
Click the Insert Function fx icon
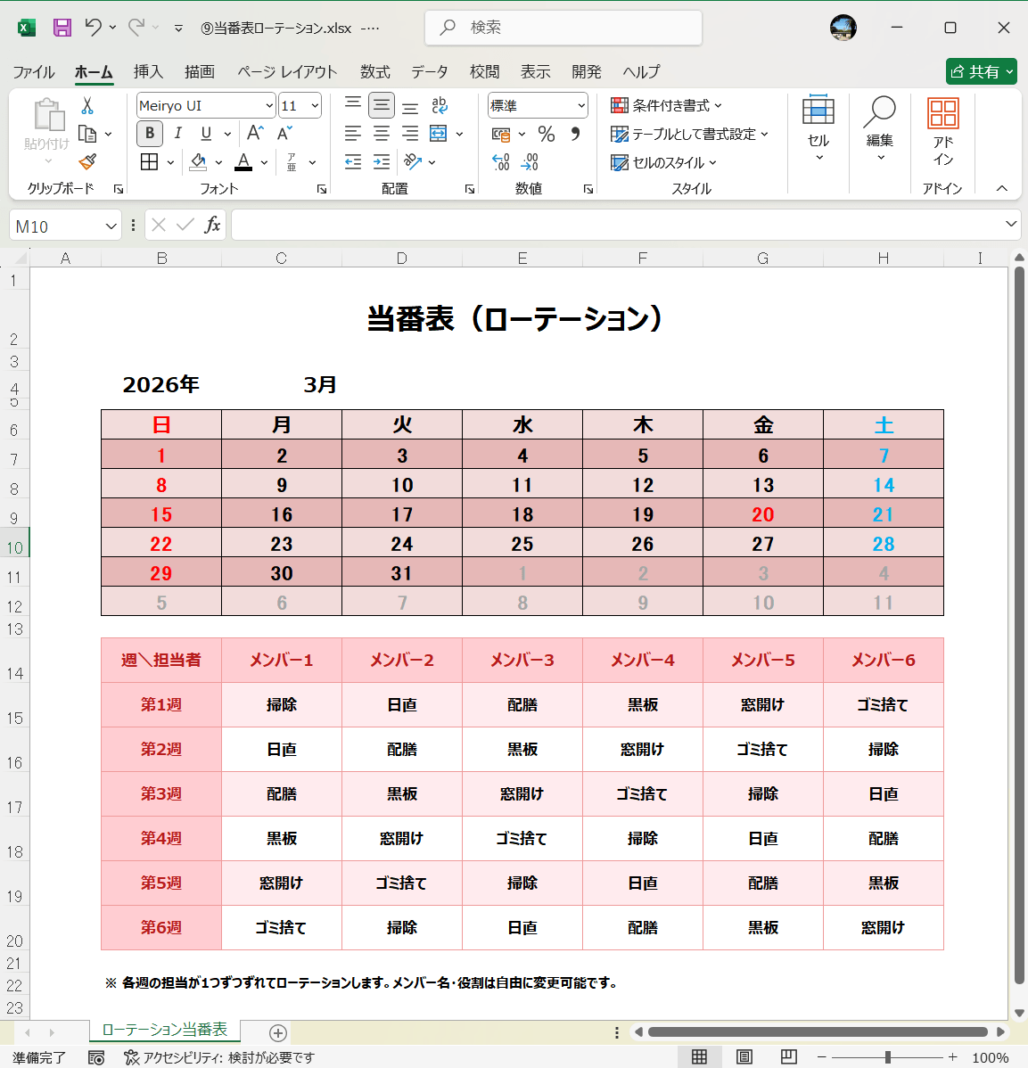point(213,225)
